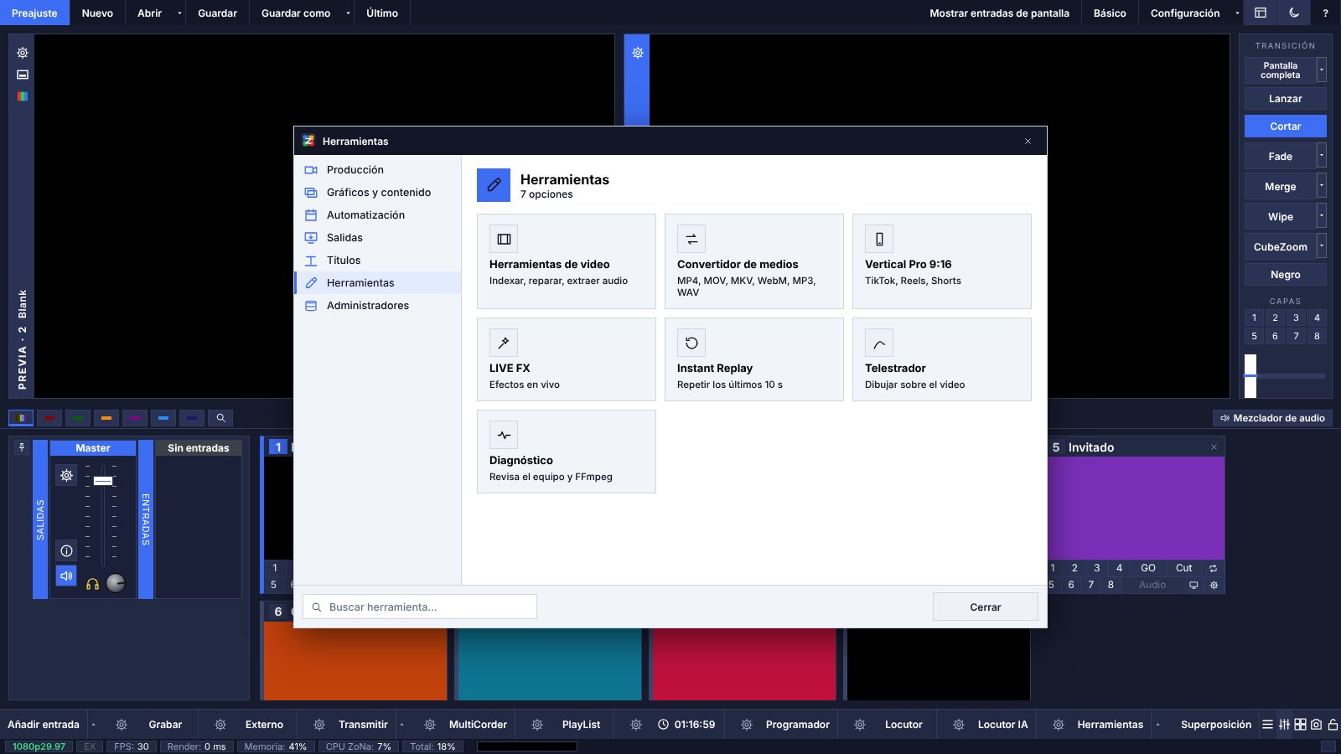Select the purple Invitado input preview
The image size is (1341, 754).
[1136, 509]
